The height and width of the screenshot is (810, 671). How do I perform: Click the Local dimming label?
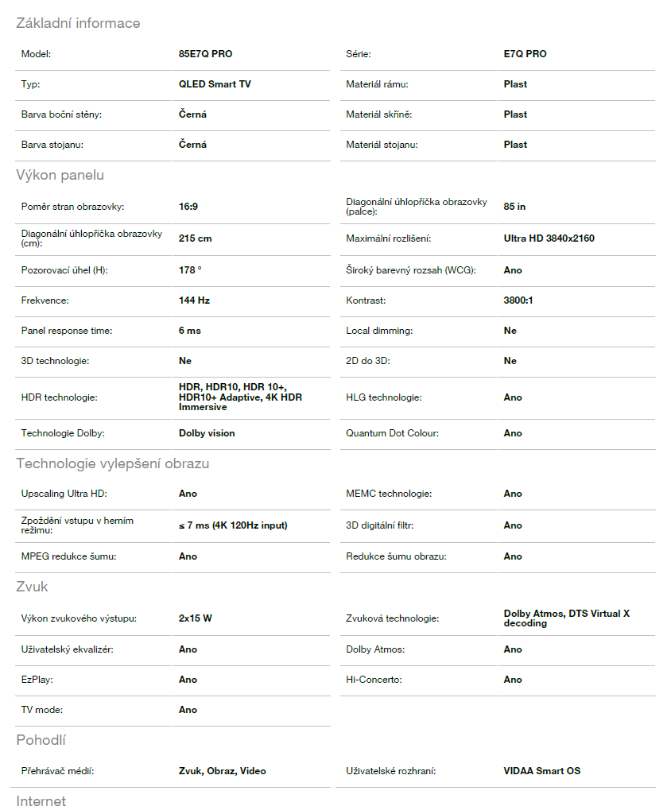tap(379, 331)
